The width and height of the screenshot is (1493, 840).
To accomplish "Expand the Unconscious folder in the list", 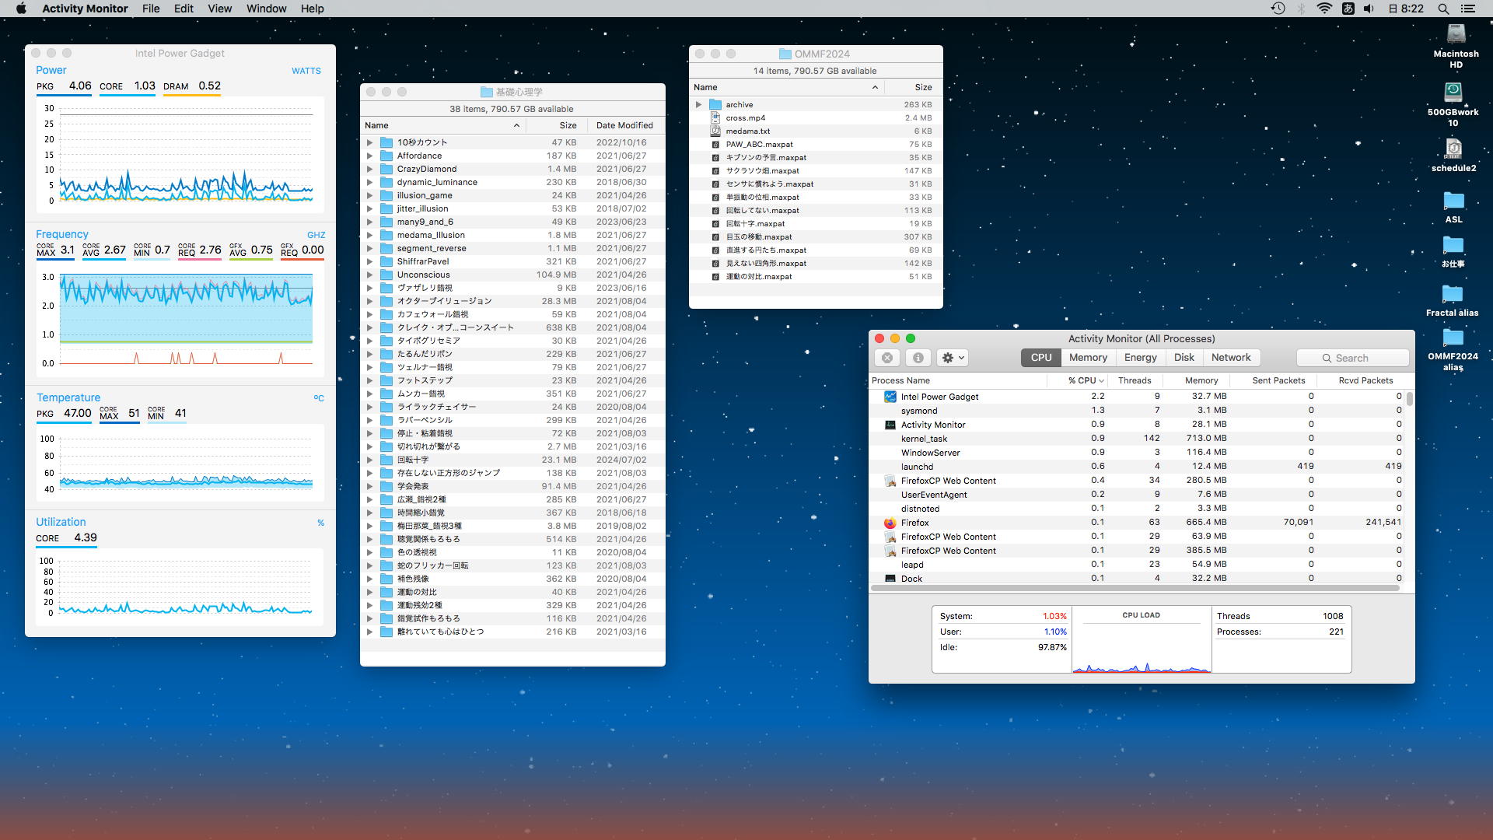I will (370, 275).
